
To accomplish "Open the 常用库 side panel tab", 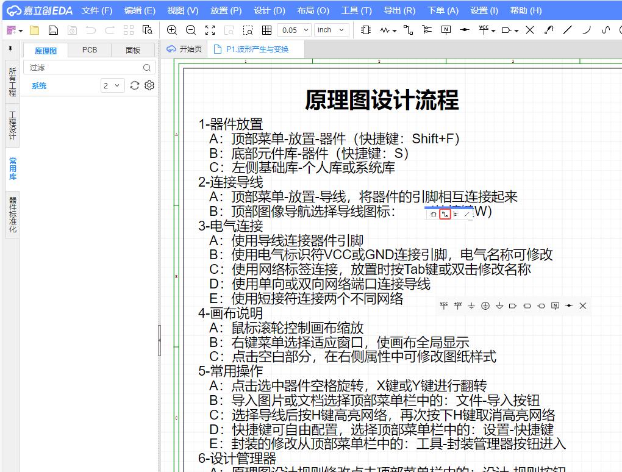I will point(12,169).
